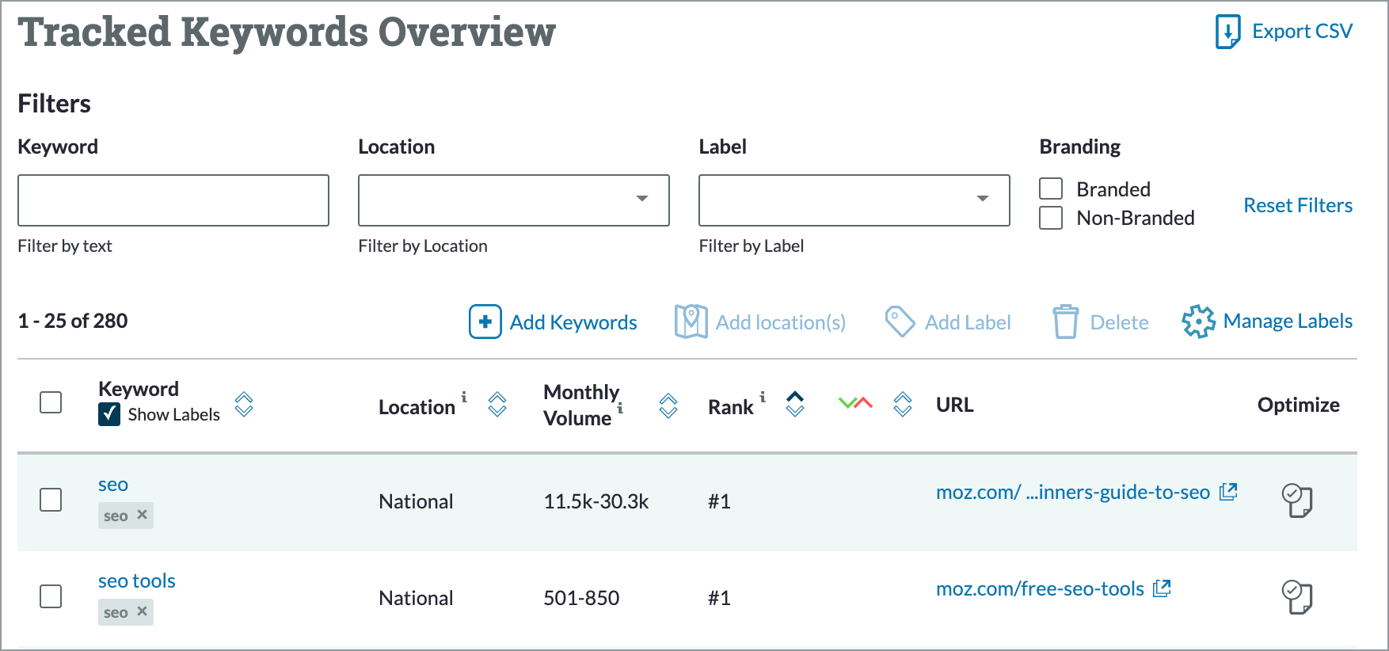Open external link icon for beginners-guide-to-seo URL
Image resolution: width=1389 pixels, height=651 pixels.
(1228, 492)
